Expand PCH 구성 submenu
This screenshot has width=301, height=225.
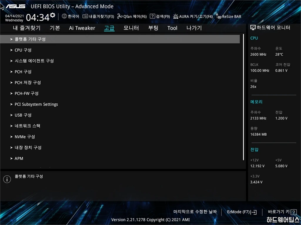click(x=120, y=72)
